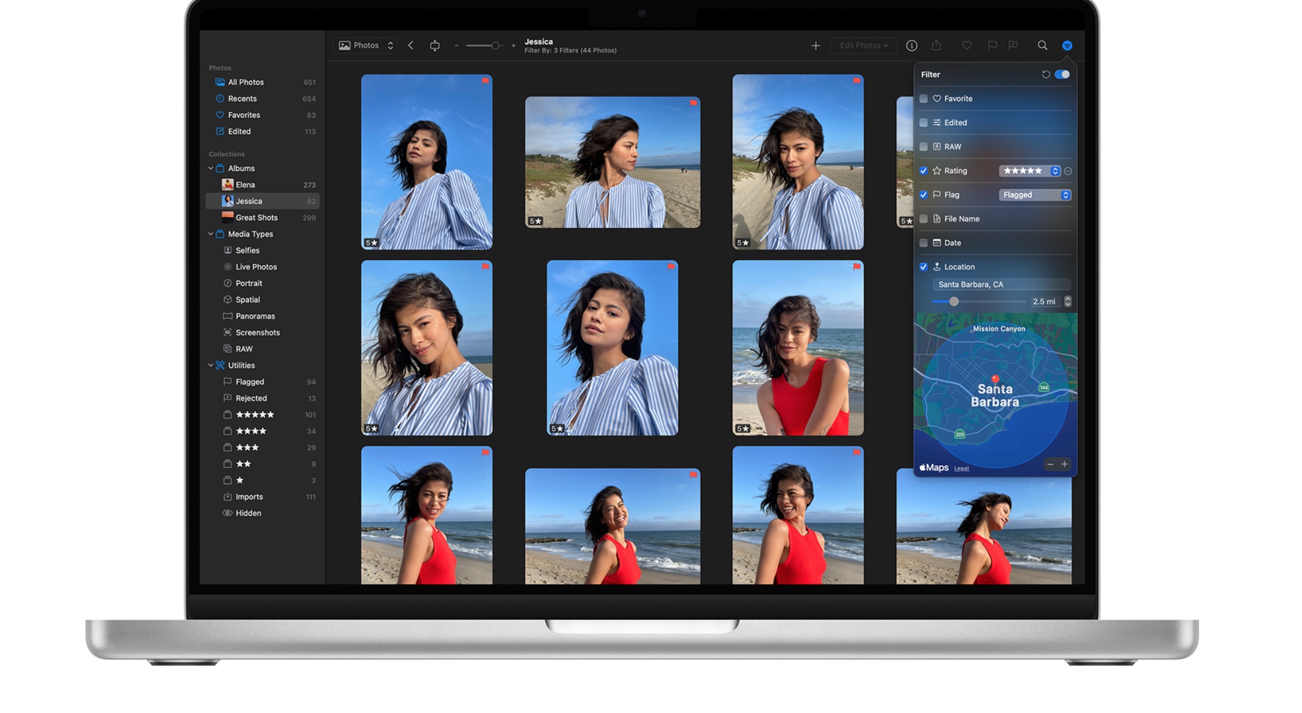Screen dimensions: 1302x713
Task: Open the Flagged option dropdown
Action: pos(1035,195)
